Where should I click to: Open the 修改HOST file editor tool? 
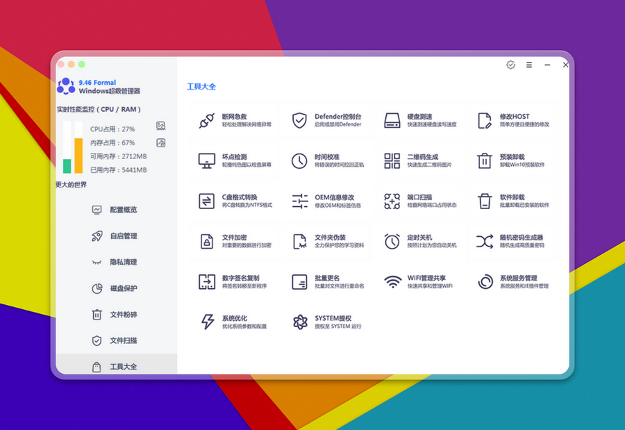[x=512, y=120]
